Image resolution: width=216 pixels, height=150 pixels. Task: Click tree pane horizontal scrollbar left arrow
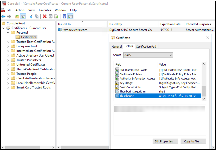click(x=3, y=147)
